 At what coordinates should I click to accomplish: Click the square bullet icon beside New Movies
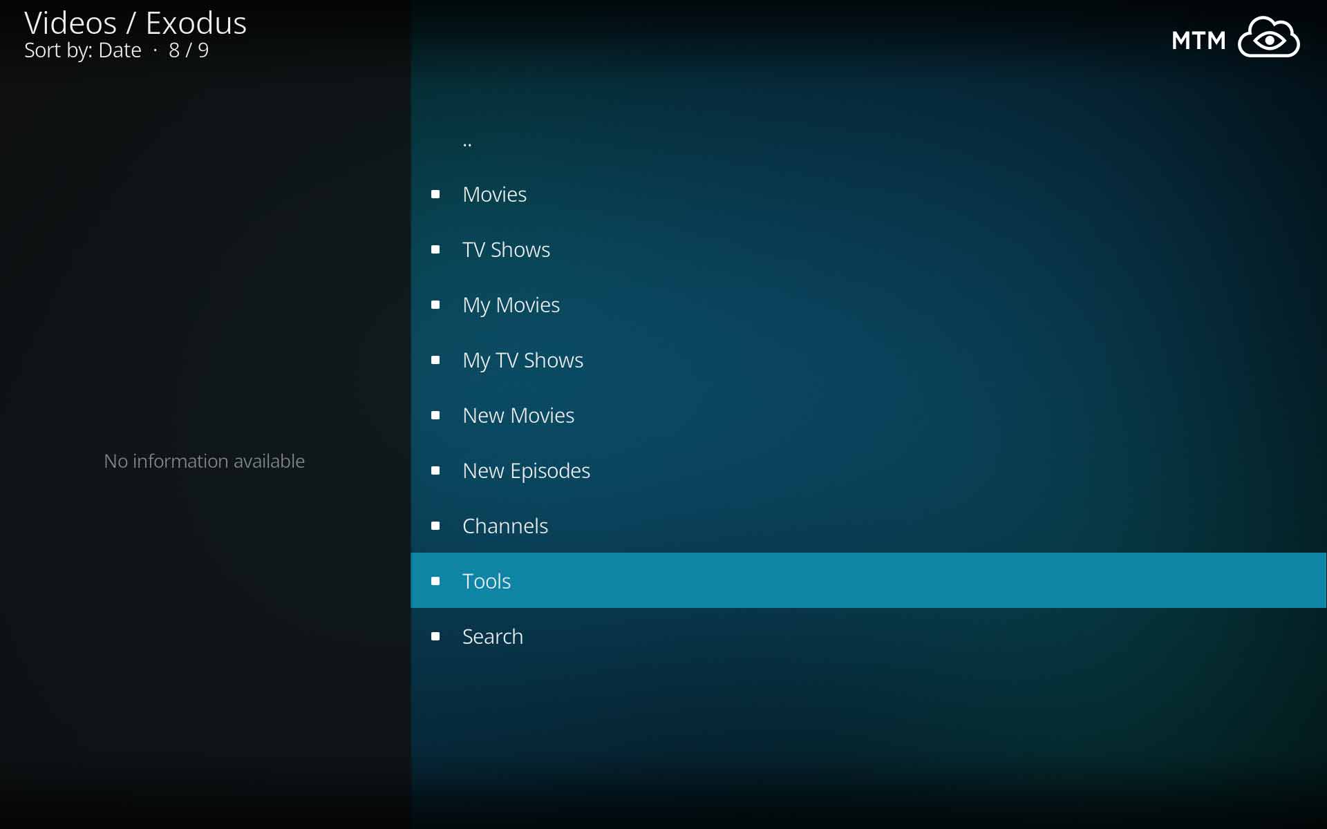pos(435,415)
